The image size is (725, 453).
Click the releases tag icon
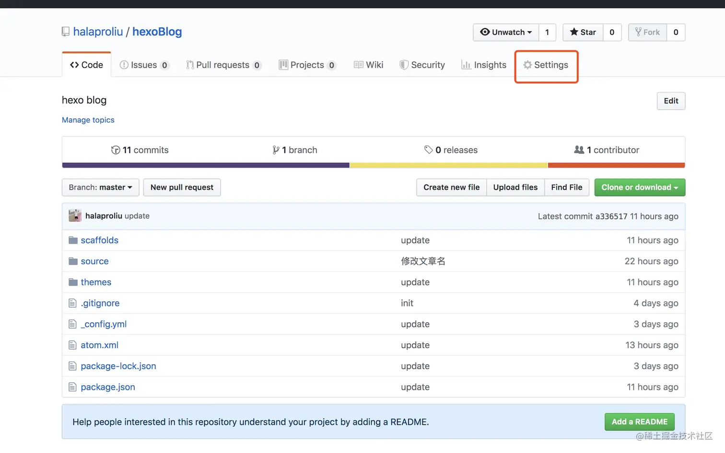click(429, 150)
